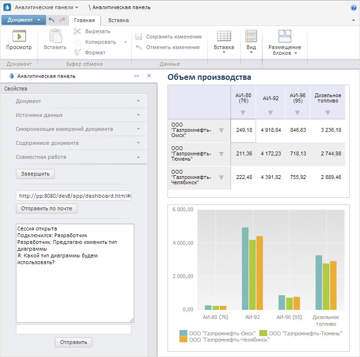The image size is (360, 357).
Task: Collapse side panel with double-chevron icon
Action: [137, 76]
